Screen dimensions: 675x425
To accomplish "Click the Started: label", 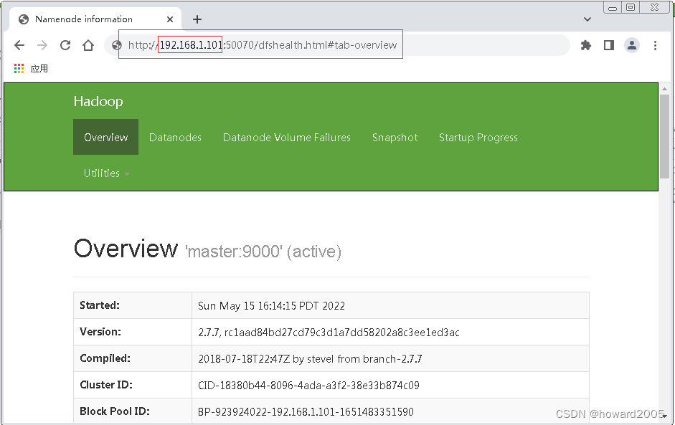I will coord(100,305).
